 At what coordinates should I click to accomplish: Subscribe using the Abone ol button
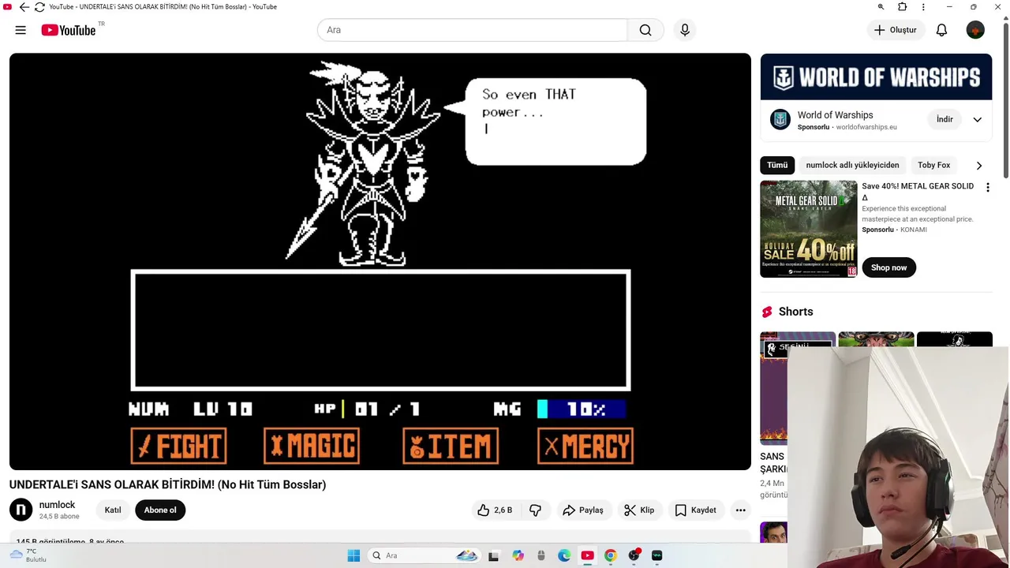tap(160, 510)
